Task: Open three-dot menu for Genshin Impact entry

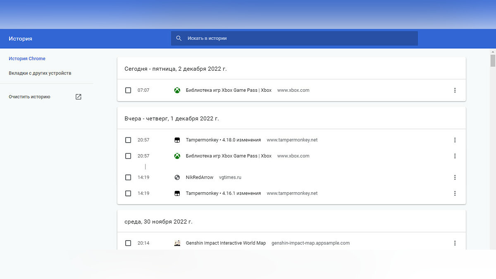Action: point(455,243)
